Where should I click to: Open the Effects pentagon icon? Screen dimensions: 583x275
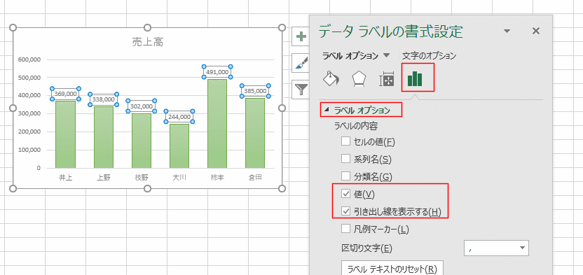359,78
